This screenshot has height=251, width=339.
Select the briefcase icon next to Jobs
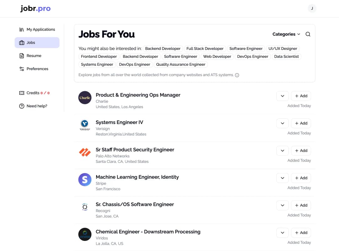[22, 42]
